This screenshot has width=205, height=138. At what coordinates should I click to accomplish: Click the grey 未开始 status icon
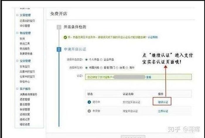pos(89,111)
